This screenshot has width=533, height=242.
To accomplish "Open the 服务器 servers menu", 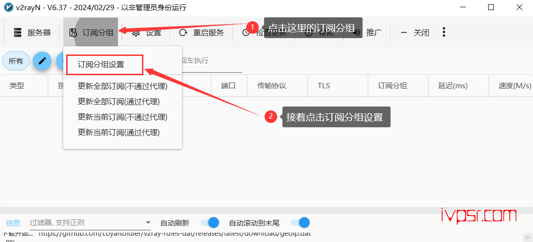I will click(32, 33).
